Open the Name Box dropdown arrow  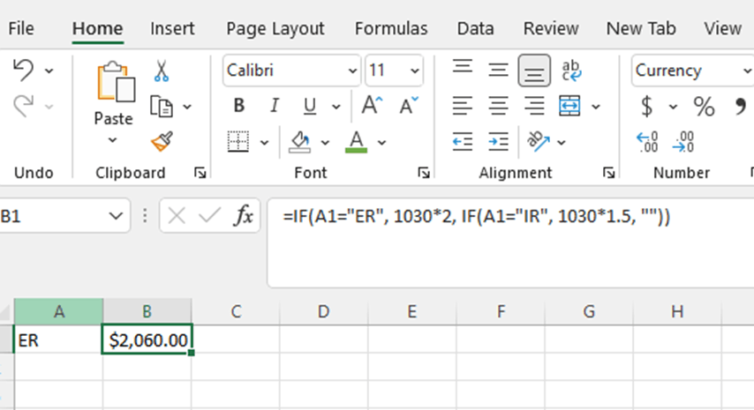(x=116, y=216)
